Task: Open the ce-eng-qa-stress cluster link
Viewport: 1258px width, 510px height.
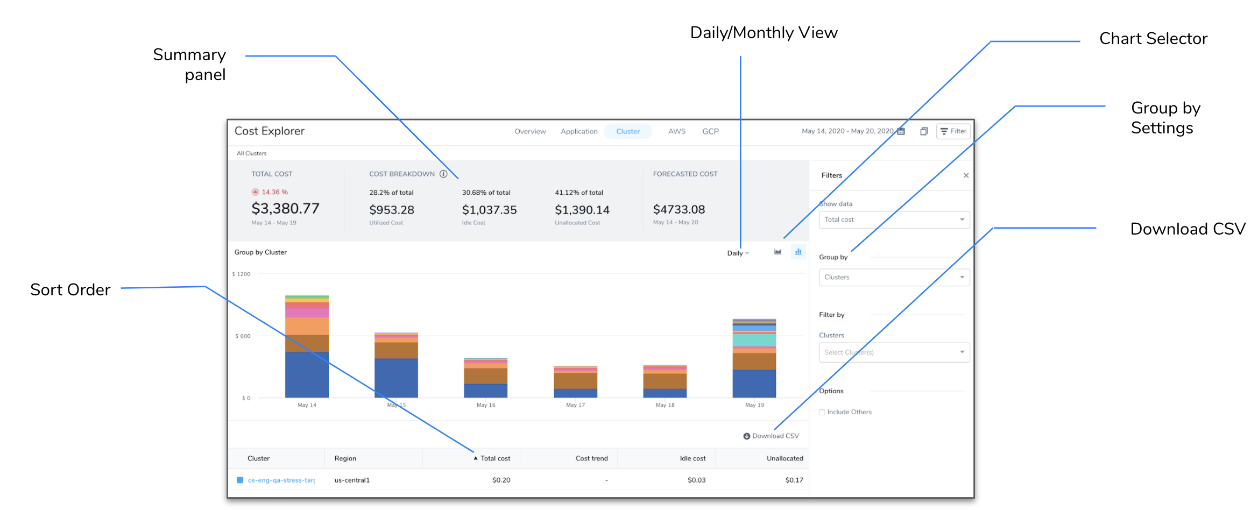Action: pos(281,480)
